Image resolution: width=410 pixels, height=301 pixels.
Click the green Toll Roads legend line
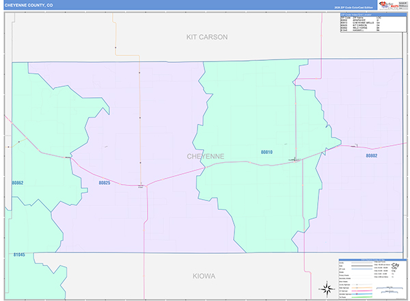(x=362, y=297)
